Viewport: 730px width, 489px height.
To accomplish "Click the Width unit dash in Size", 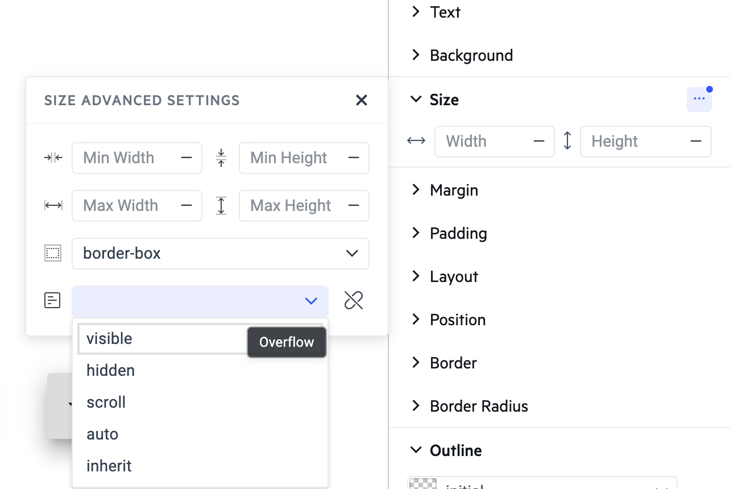I will point(539,141).
